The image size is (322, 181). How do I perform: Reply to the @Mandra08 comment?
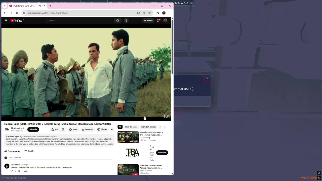pyautogui.click(x=25, y=171)
